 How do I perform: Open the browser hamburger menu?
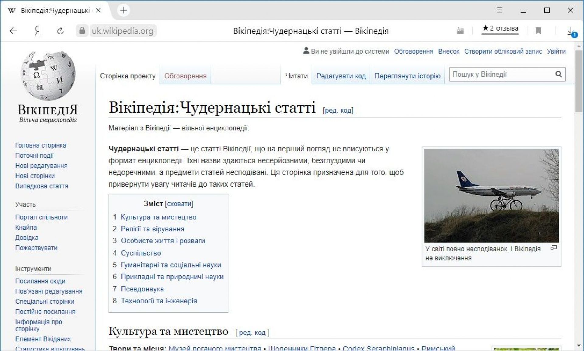tap(499, 10)
